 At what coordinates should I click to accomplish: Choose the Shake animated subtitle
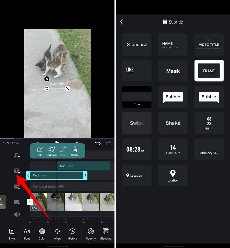point(173,123)
